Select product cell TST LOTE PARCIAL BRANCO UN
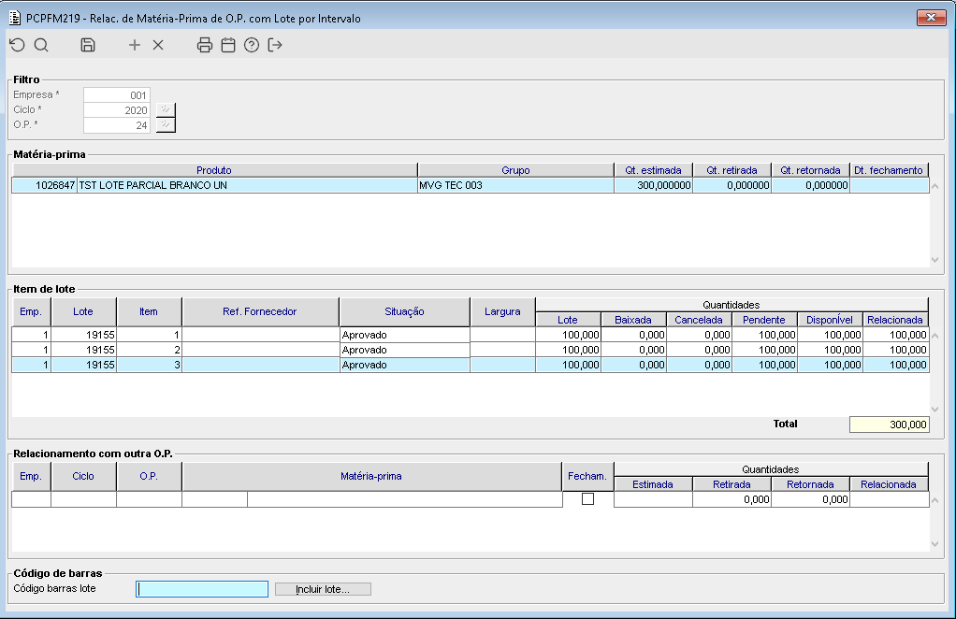This screenshot has height=619, width=956. coord(247,185)
